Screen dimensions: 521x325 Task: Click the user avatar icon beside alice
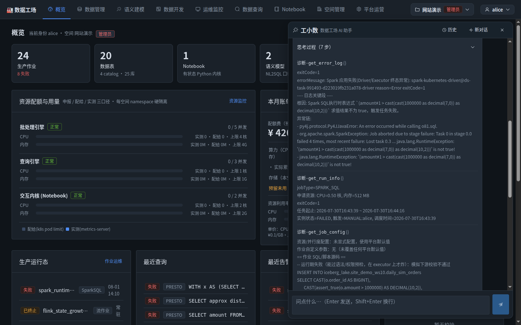point(487,10)
